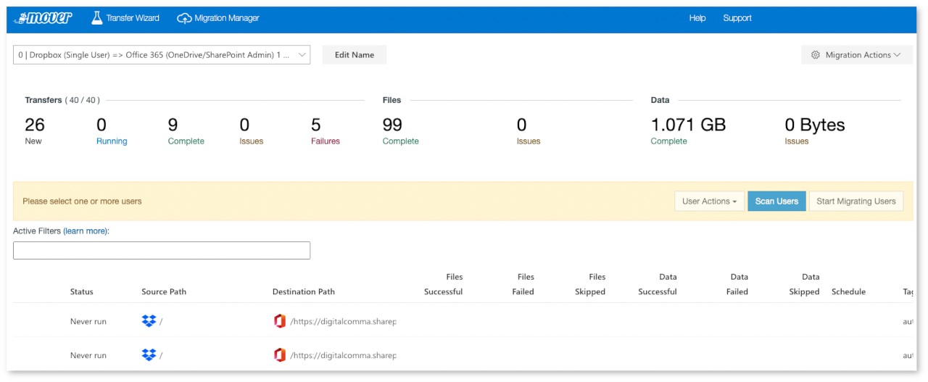Screen dimensions: 928x382
Task: Click Start Migrating Users button
Action: point(856,202)
